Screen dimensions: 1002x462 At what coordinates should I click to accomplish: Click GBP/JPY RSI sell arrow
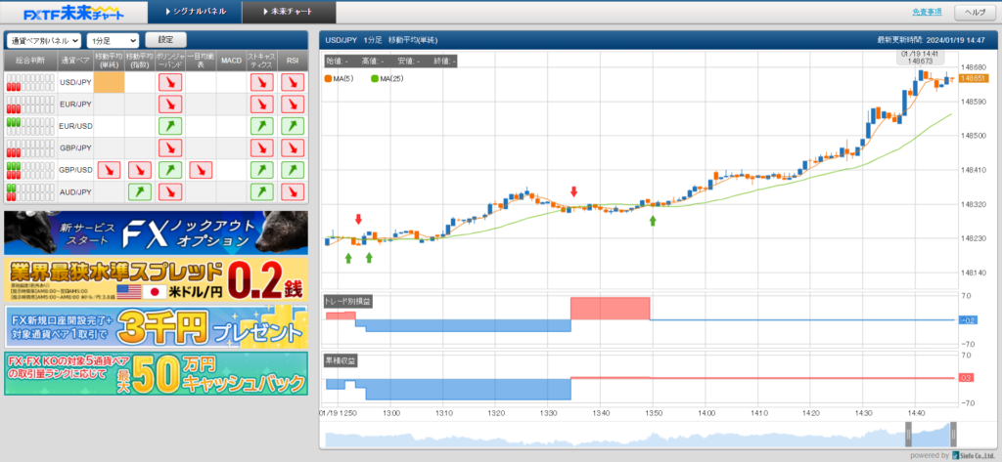[293, 148]
